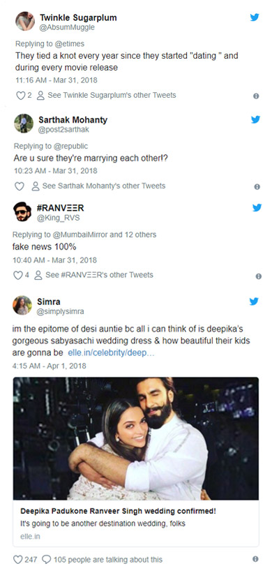Viewport: 279px width, 566px height.
Task: Like Twinkle Sugarplum's tweet with heart icon
Action: point(20,96)
